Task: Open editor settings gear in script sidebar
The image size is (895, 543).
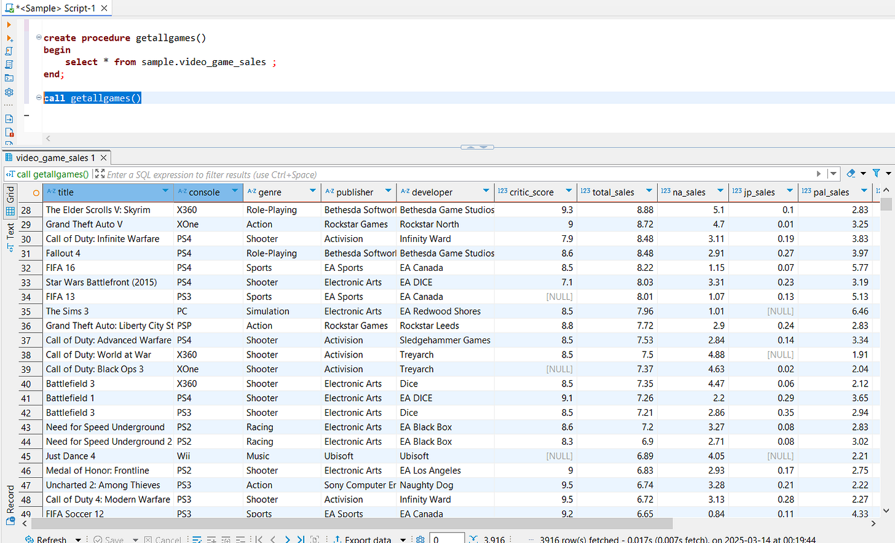Action: tap(9, 92)
